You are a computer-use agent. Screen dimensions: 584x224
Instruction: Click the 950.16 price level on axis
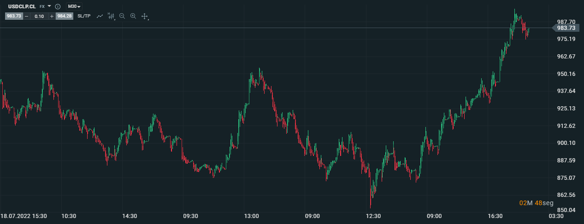pos(566,74)
